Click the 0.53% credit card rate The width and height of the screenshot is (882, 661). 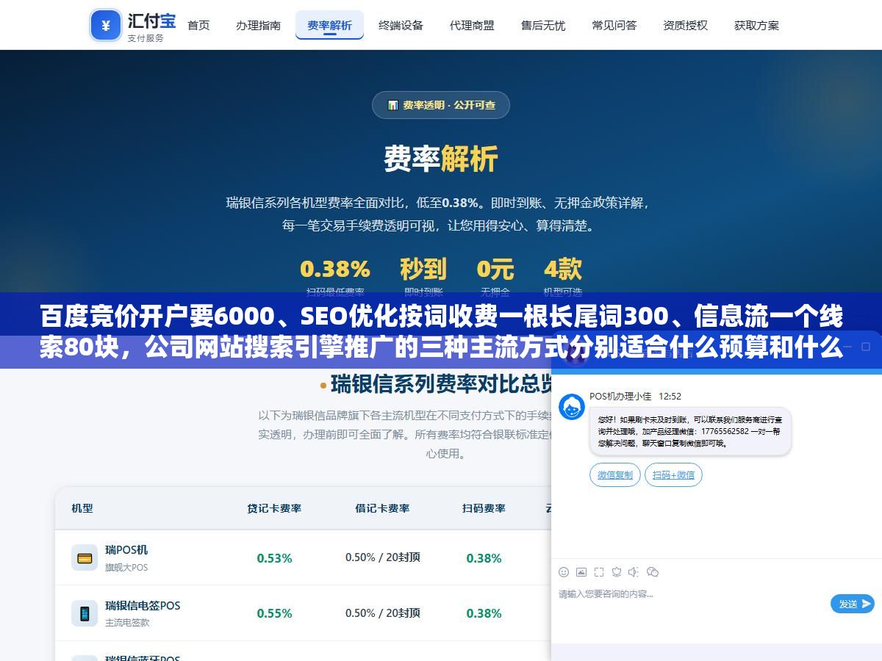(x=274, y=558)
